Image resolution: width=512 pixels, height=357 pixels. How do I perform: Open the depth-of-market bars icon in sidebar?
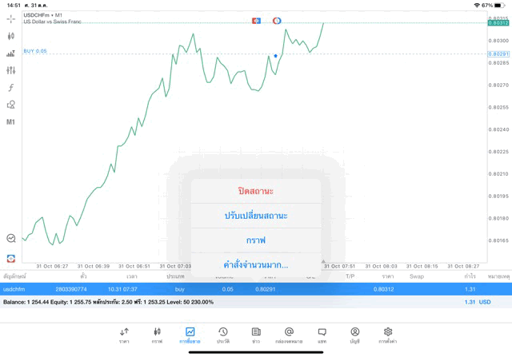pos(10,54)
